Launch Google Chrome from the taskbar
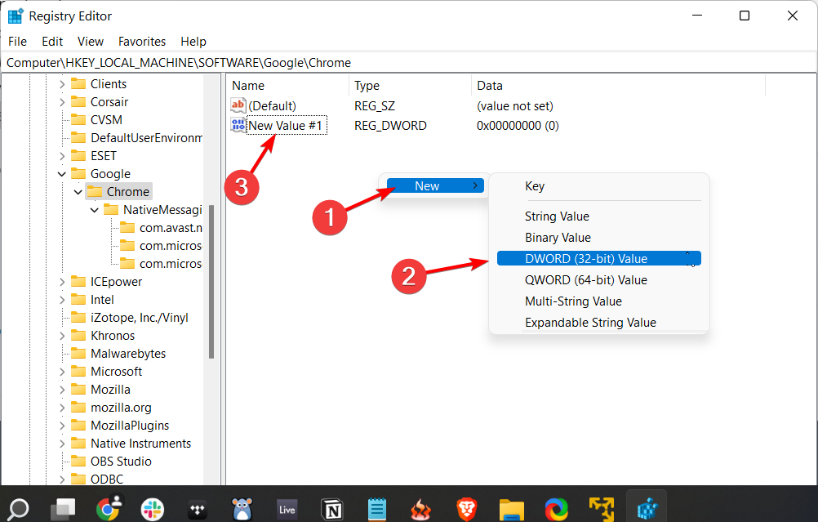The image size is (818, 522). pyautogui.click(x=109, y=508)
